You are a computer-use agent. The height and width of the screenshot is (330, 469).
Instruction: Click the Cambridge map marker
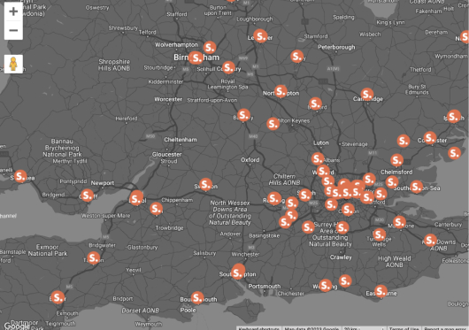pyautogui.click(x=367, y=95)
